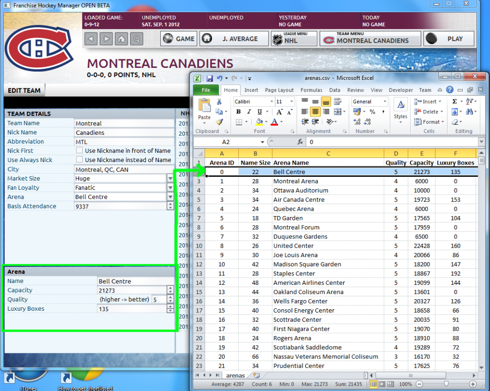Select the Format Painter brush icon

coord(219,122)
